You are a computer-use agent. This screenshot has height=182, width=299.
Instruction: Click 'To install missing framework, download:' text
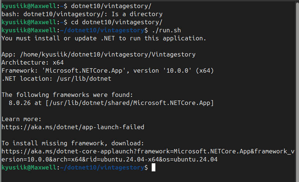click(73, 143)
